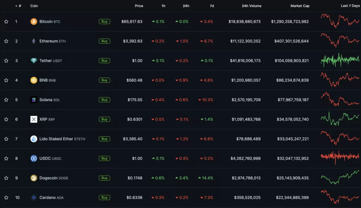Screen dimensions: 361x208
Task: Click the BNB coin logo
Action: [33, 80]
